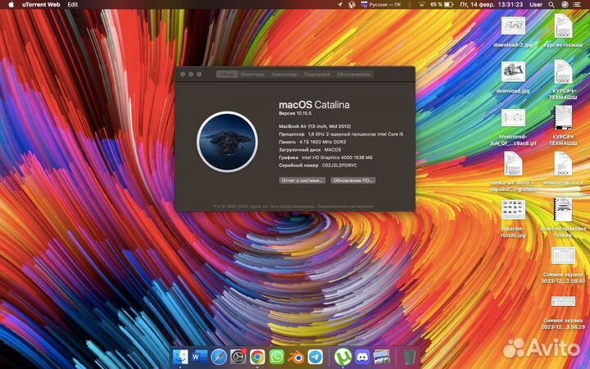Viewport: 590px width, 369px height.
Task: Open the Русская — ПК input source menu
Action: 381,5
